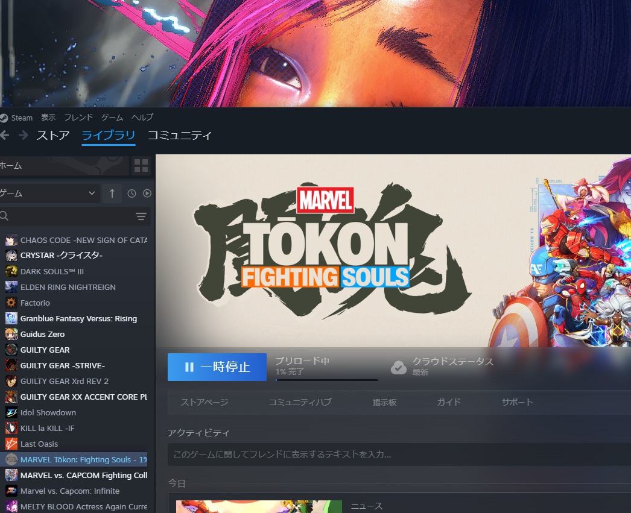The image size is (631, 513).
Task: Go back with the left arrow icon
Action: (x=4, y=135)
